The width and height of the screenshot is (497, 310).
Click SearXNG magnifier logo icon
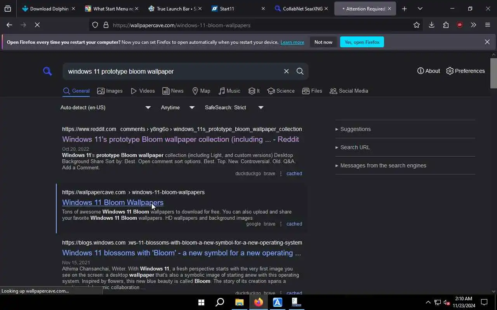click(x=47, y=71)
